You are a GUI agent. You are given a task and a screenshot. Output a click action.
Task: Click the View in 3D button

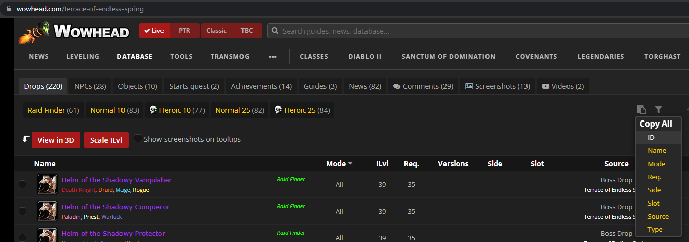[x=56, y=140]
